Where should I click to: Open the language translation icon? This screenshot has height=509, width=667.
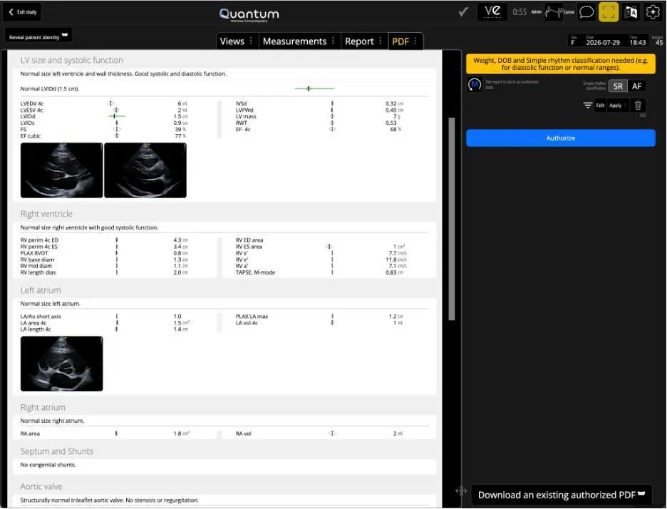(x=631, y=12)
